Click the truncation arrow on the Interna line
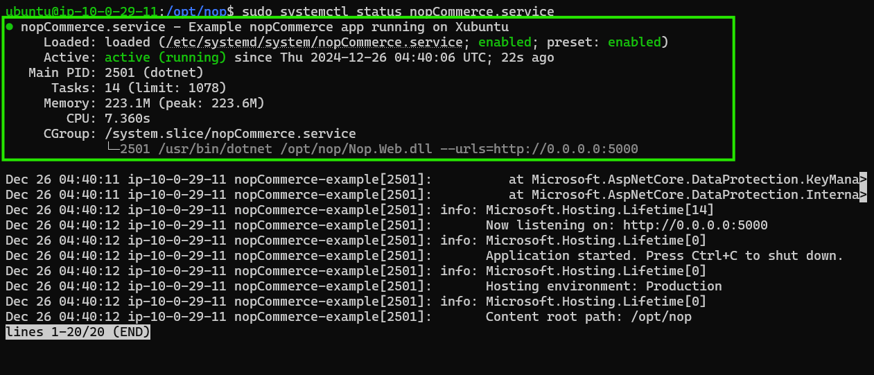The width and height of the screenshot is (874, 375). (x=863, y=195)
